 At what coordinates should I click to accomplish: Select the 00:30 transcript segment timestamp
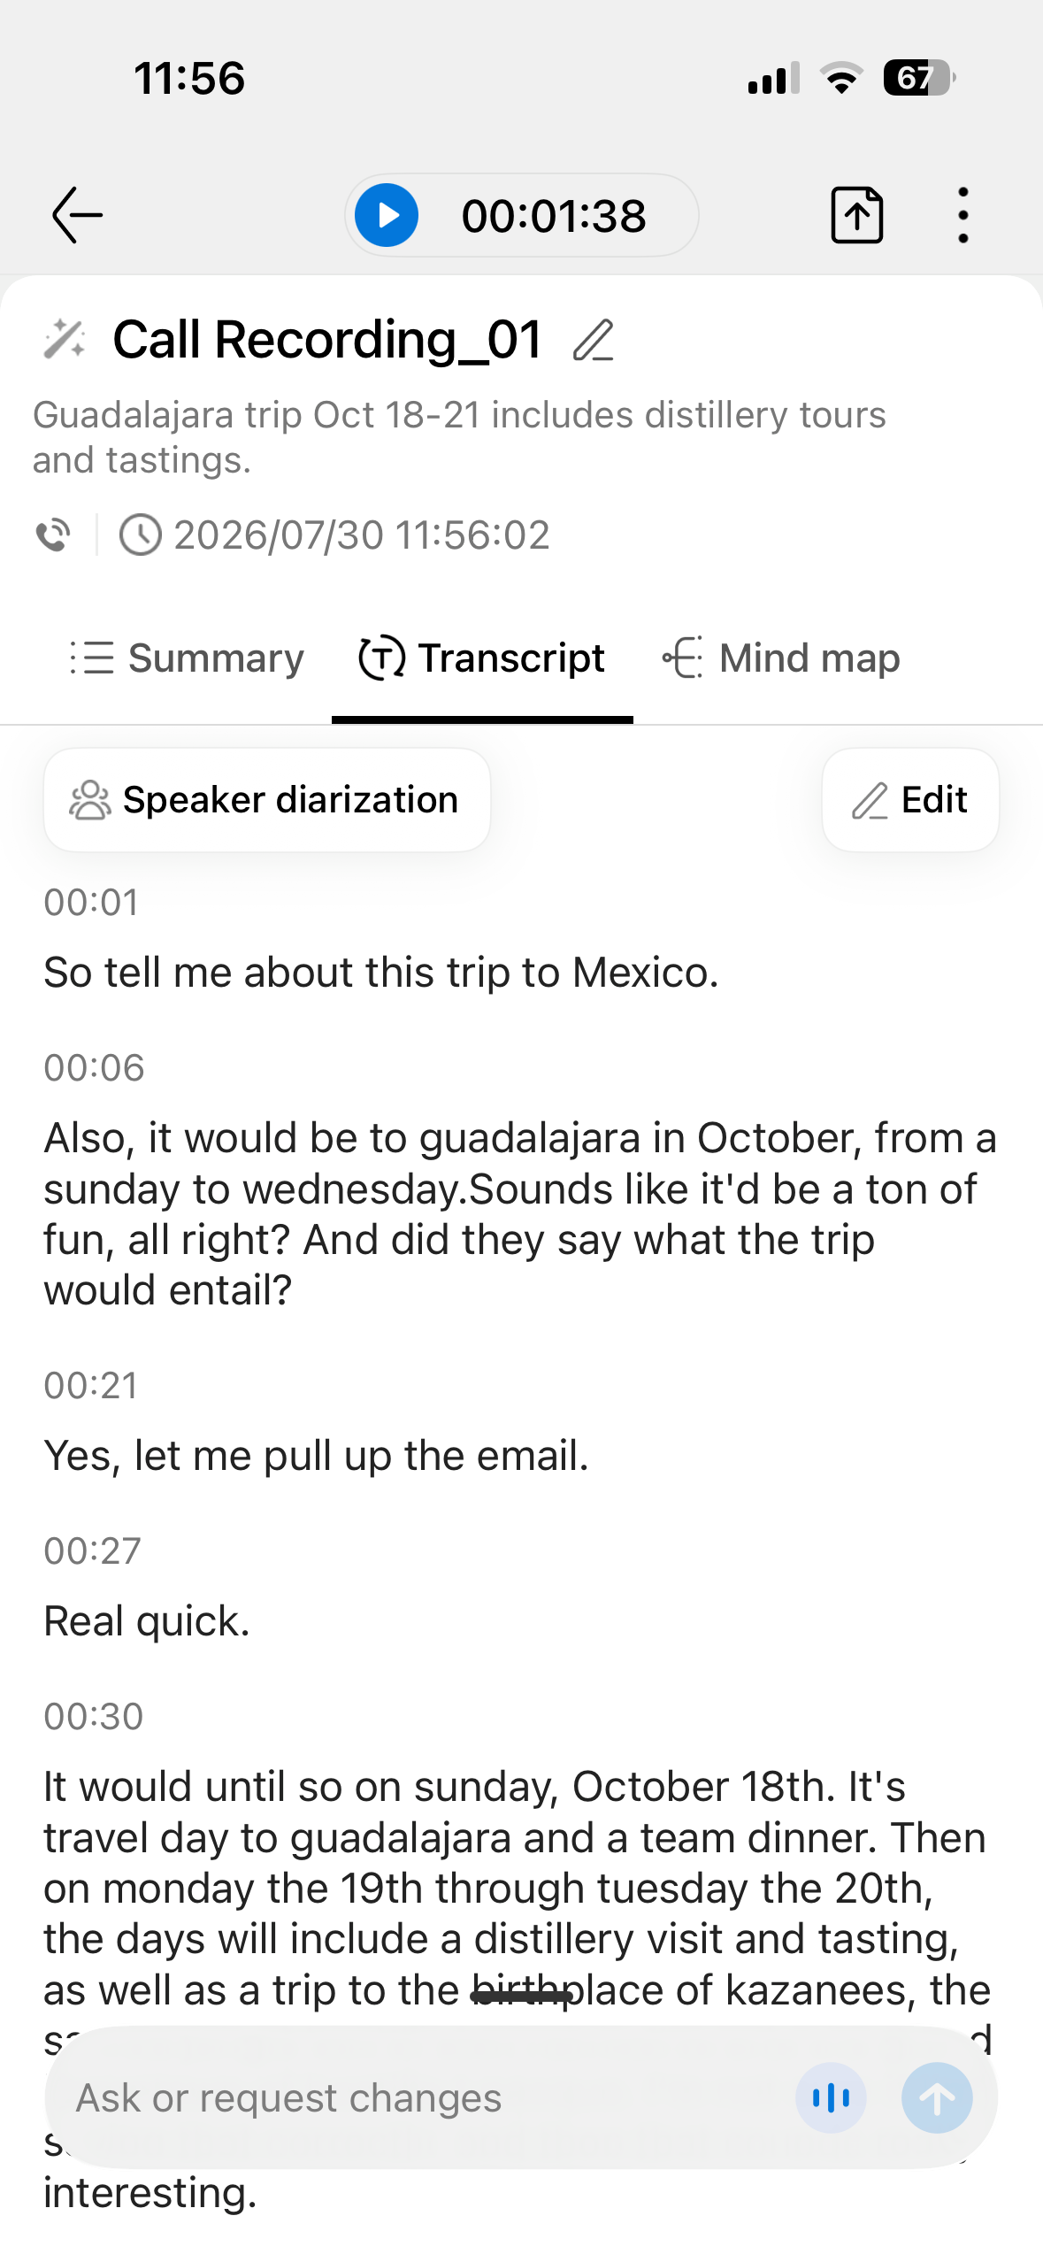(x=94, y=1717)
